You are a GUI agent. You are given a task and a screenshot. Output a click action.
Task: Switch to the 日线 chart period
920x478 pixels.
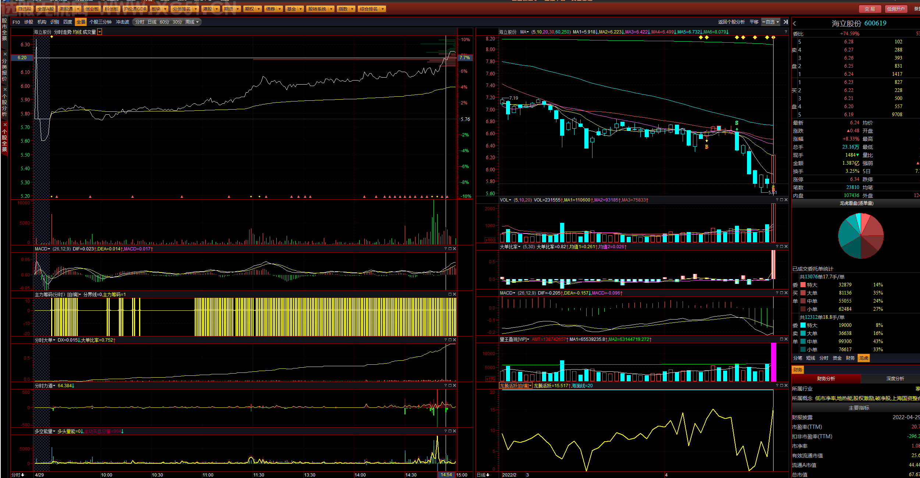click(x=152, y=22)
